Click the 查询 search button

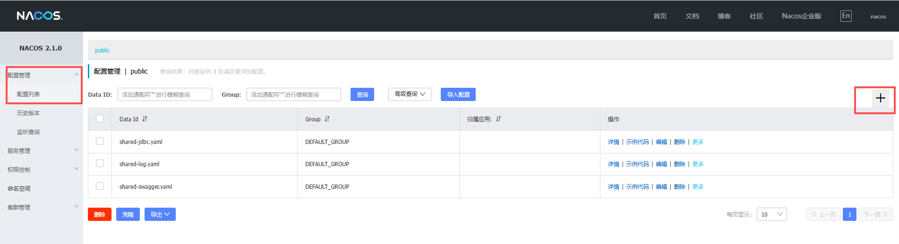coord(362,94)
